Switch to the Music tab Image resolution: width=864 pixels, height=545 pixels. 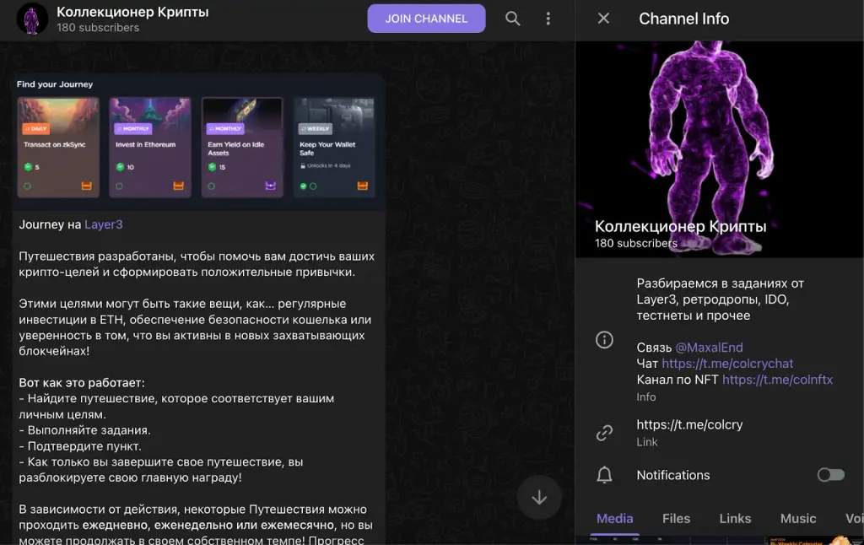point(798,519)
